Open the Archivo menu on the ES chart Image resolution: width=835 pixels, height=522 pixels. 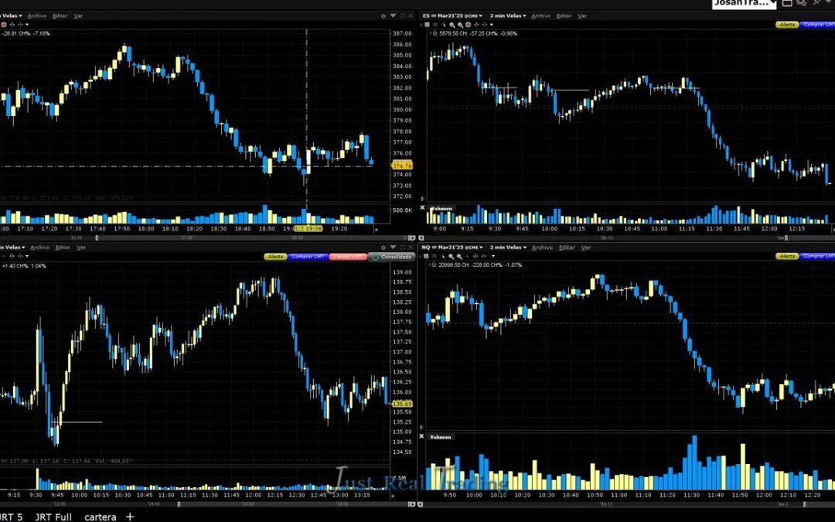(x=542, y=14)
